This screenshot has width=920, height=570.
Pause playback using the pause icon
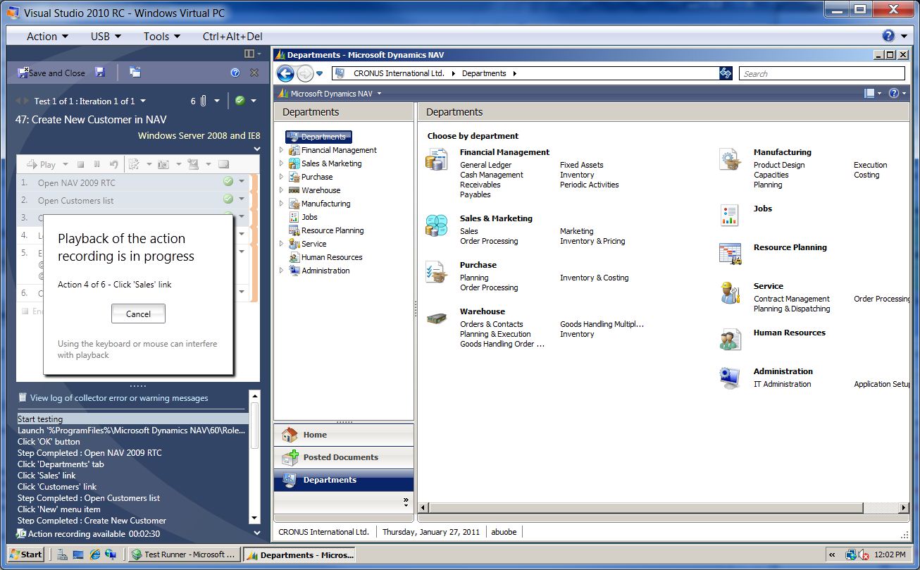point(97,164)
